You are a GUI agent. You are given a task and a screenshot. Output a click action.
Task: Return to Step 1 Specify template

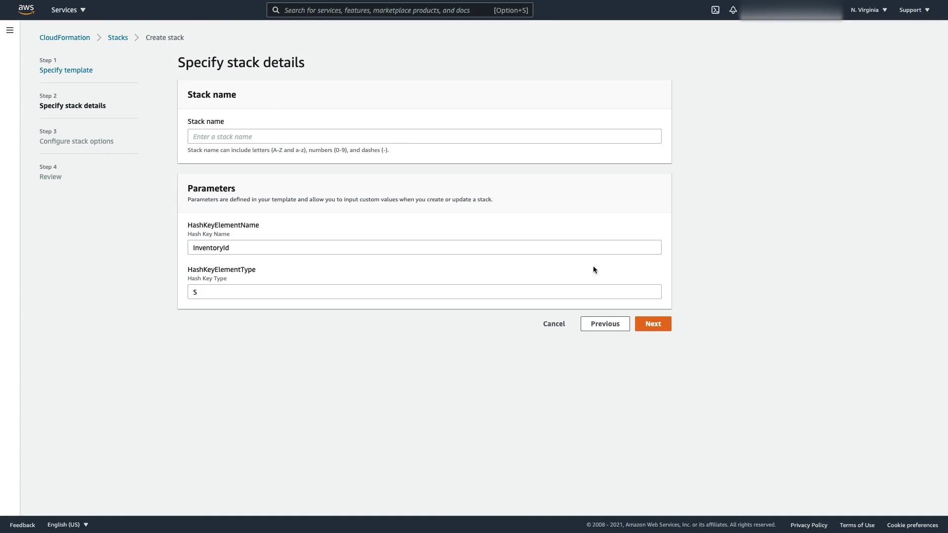[x=66, y=70]
